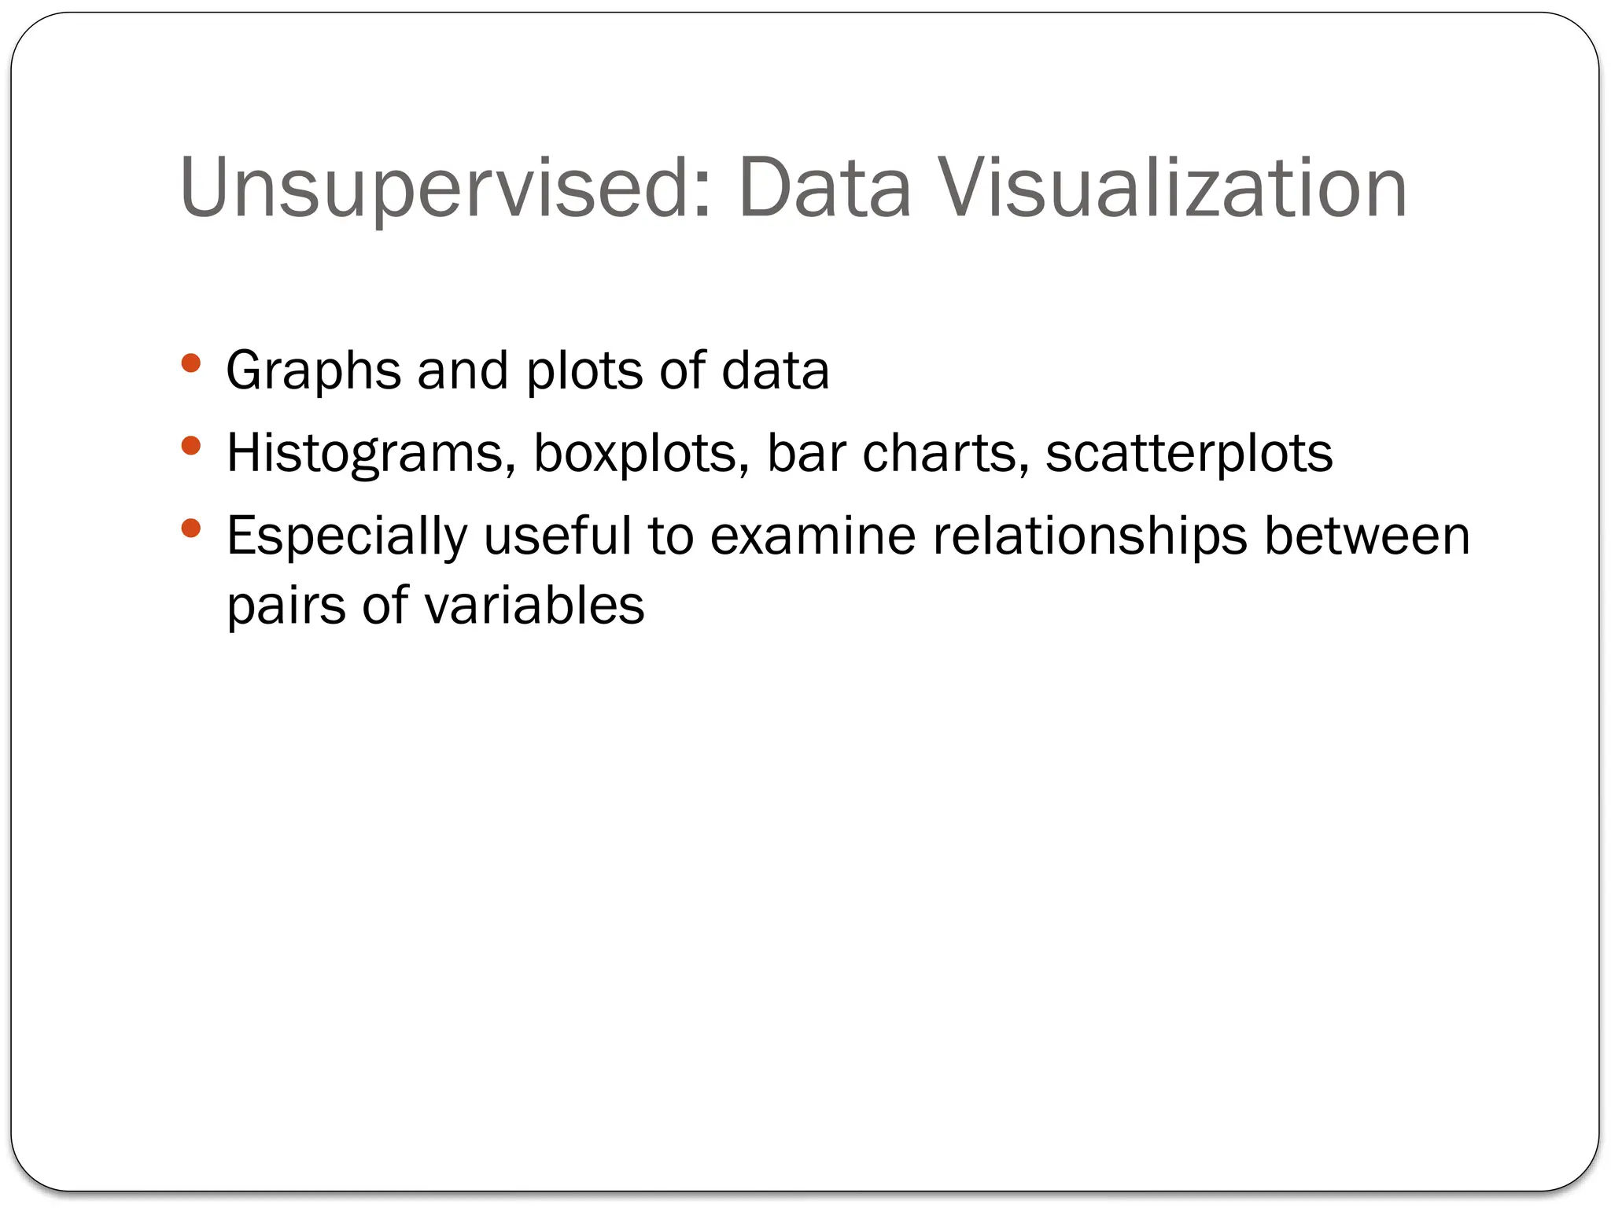
Task: Click the text 'Especially useful to examine'
Action: 572,536
